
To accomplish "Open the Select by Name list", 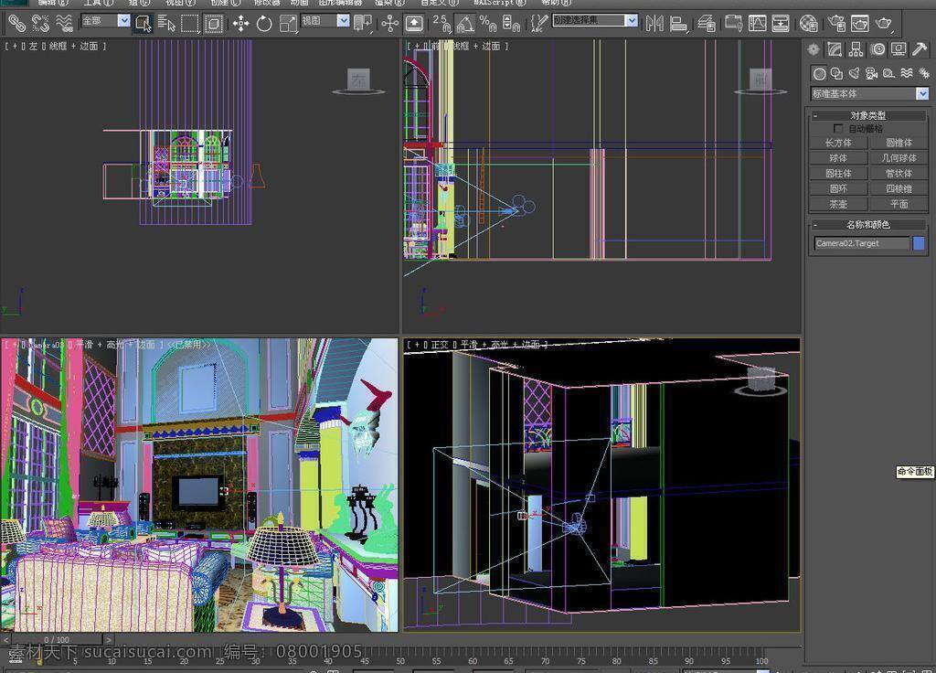I will 166,23.
